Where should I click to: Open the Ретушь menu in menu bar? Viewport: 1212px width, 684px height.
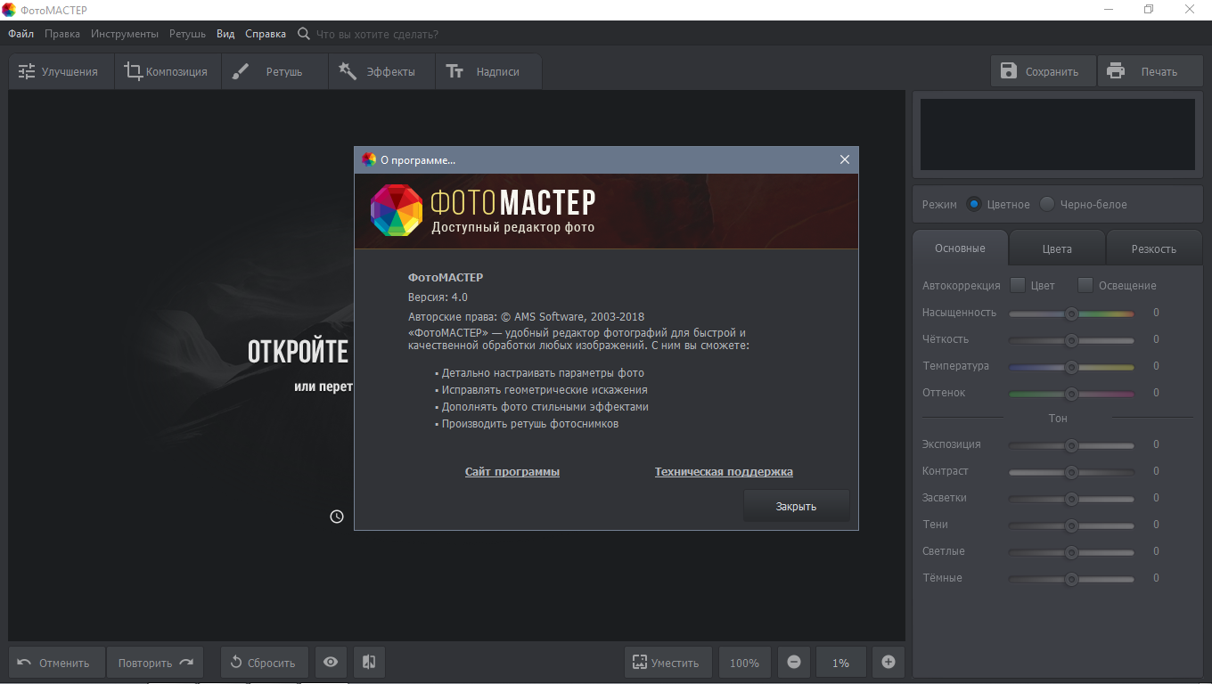187,34
